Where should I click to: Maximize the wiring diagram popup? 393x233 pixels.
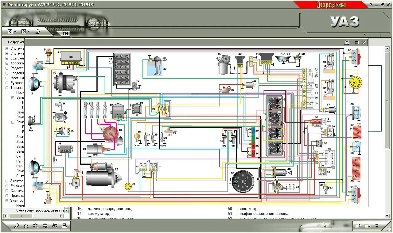[357, 43]
